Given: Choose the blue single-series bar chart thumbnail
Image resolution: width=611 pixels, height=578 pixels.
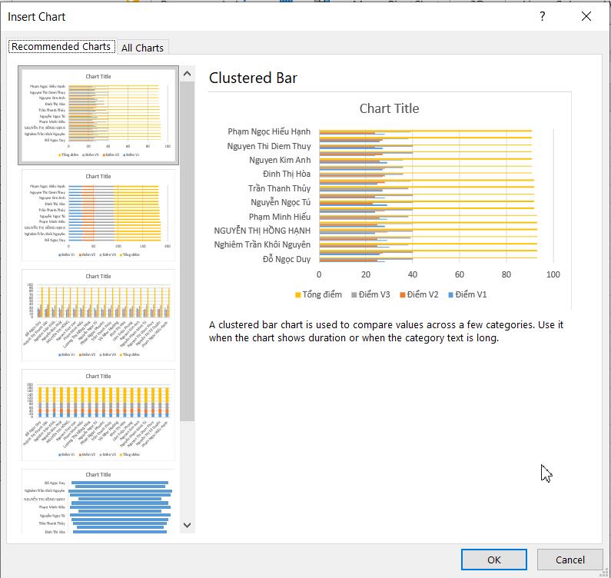Looking at the screenshot, I should (x=98, y=503).
